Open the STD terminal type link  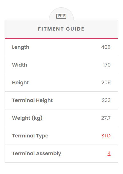click(x=106, y=136)
